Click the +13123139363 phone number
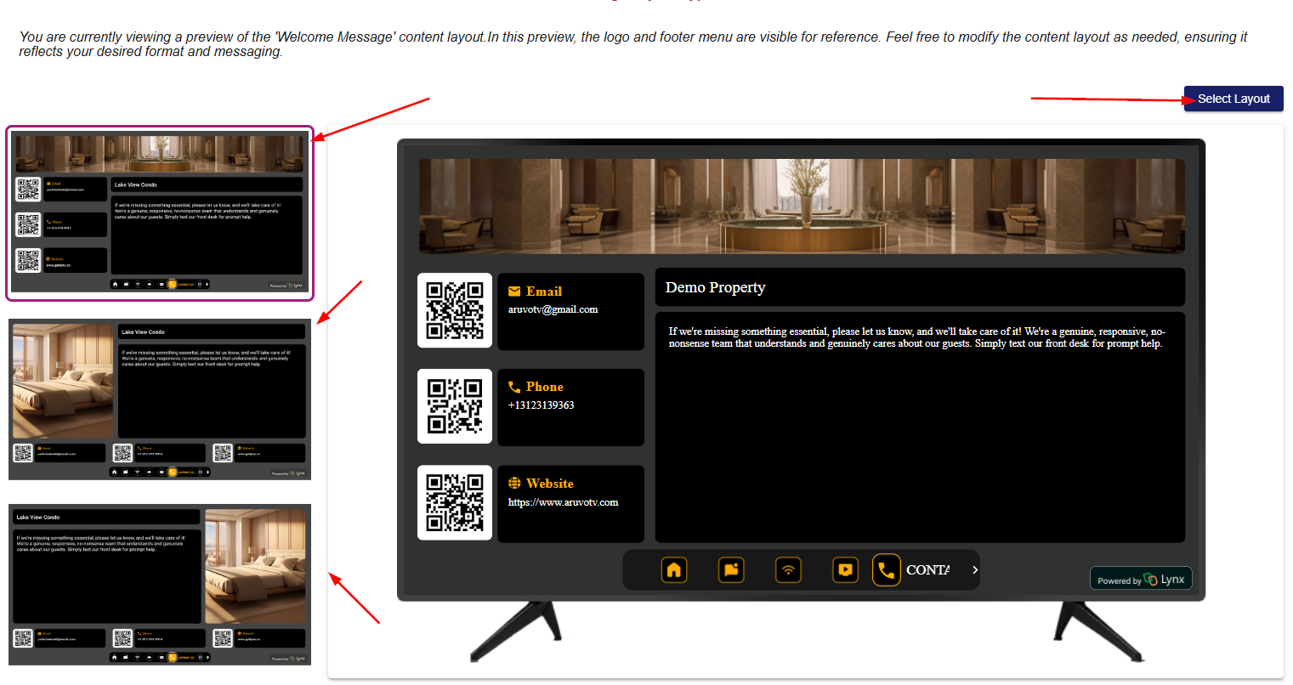This screenshot has height=685, width=1293. (541, 405)
